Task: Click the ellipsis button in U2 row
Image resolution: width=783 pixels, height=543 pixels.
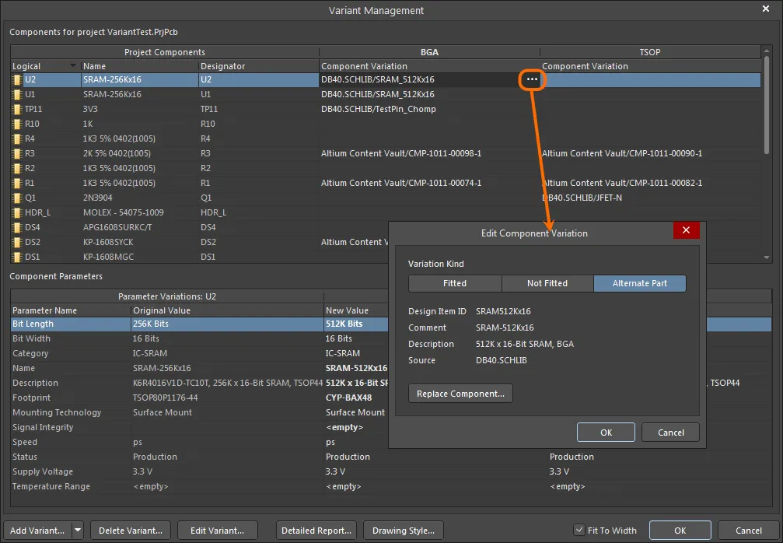Action: coord(532,79)
